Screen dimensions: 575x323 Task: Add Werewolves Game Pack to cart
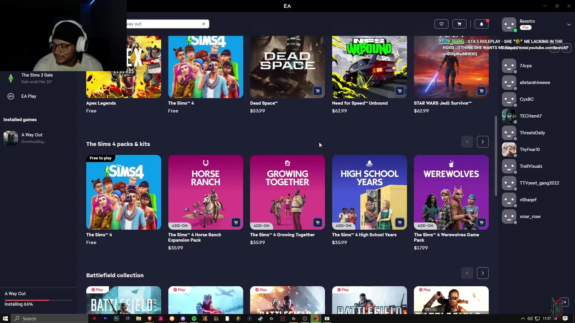[x=481, y=223]
